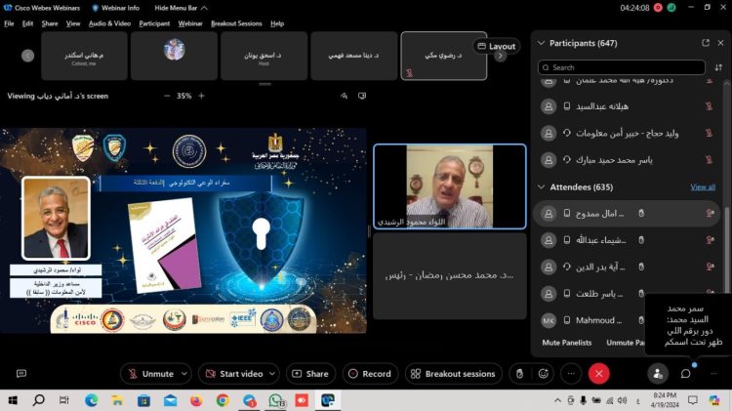
Task: Pop out the Participants panel
Action: (x=706, y=43)
